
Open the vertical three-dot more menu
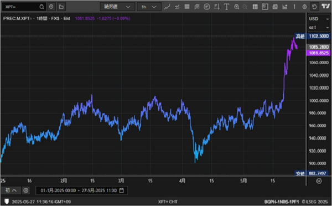tap(294, 7)
